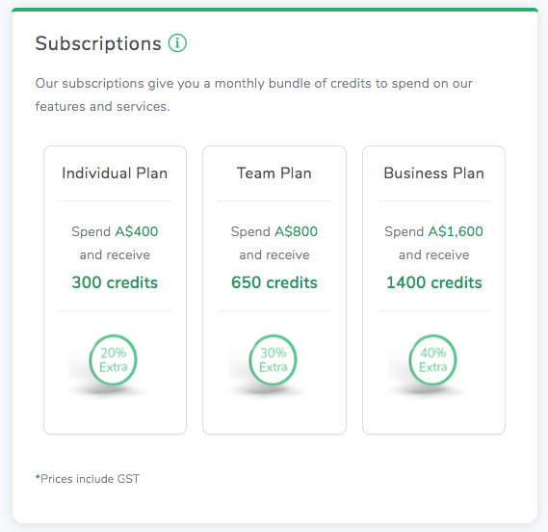Viewport: 548px width, 532px height.
Task: Click 'and receive' text in Individual Plan
Action: pos(115,254)
